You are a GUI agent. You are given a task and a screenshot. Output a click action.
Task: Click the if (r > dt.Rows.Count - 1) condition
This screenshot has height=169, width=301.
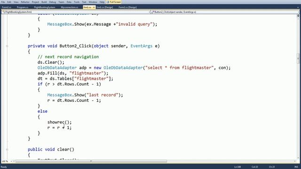coord(69,84)
